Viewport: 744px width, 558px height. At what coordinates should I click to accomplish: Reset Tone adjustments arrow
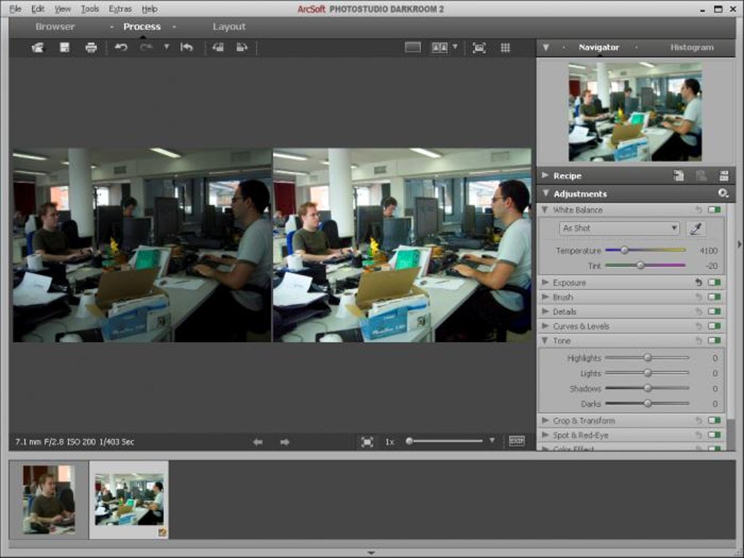699,341
